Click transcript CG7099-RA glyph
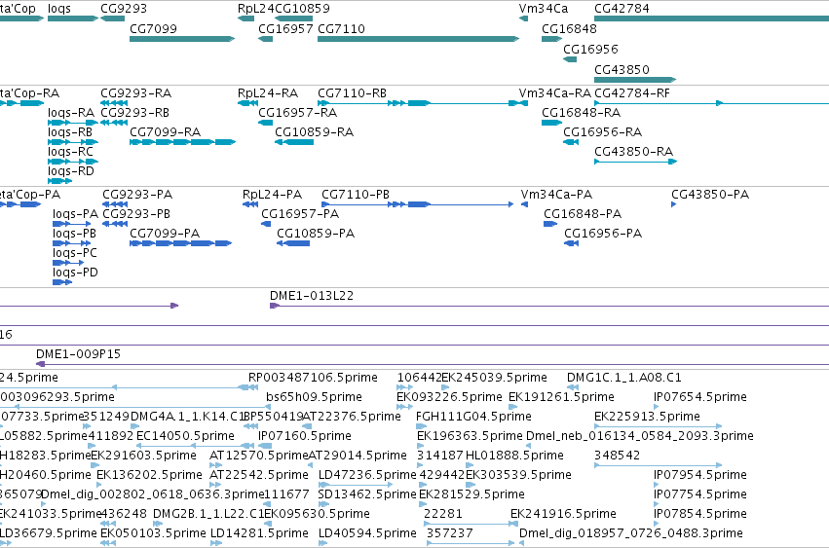Screen dimensions: 829x548 (182, 142)
